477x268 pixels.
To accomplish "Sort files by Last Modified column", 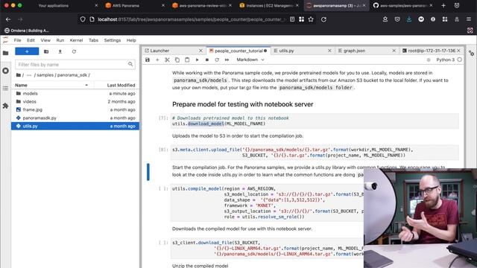I will 116,85.
